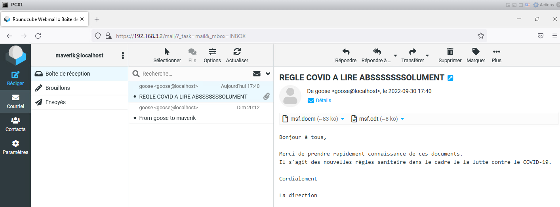560x207 pixels.
Task: Click the Sélectionner cursor icon
Action: (167, 52)
